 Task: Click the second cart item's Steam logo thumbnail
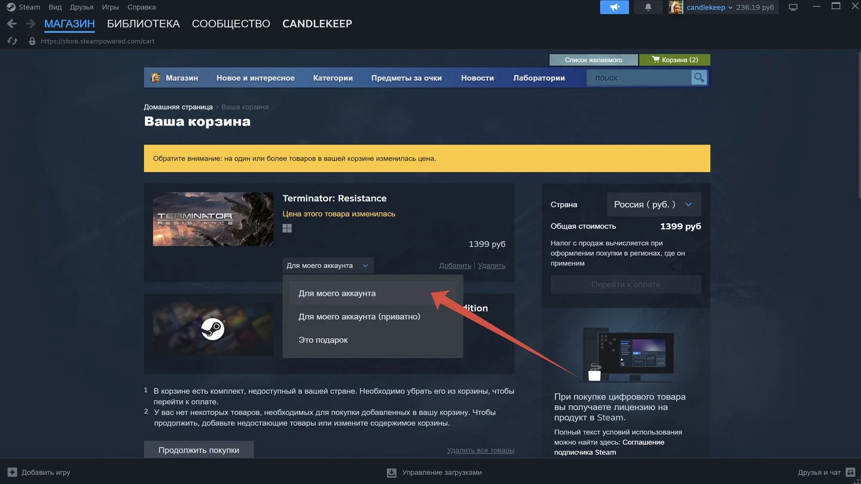(213, 329)
